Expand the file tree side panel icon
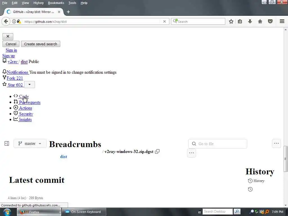Image resolution: width=288 pixels, height=216 pixels. [x=7, y=143]
